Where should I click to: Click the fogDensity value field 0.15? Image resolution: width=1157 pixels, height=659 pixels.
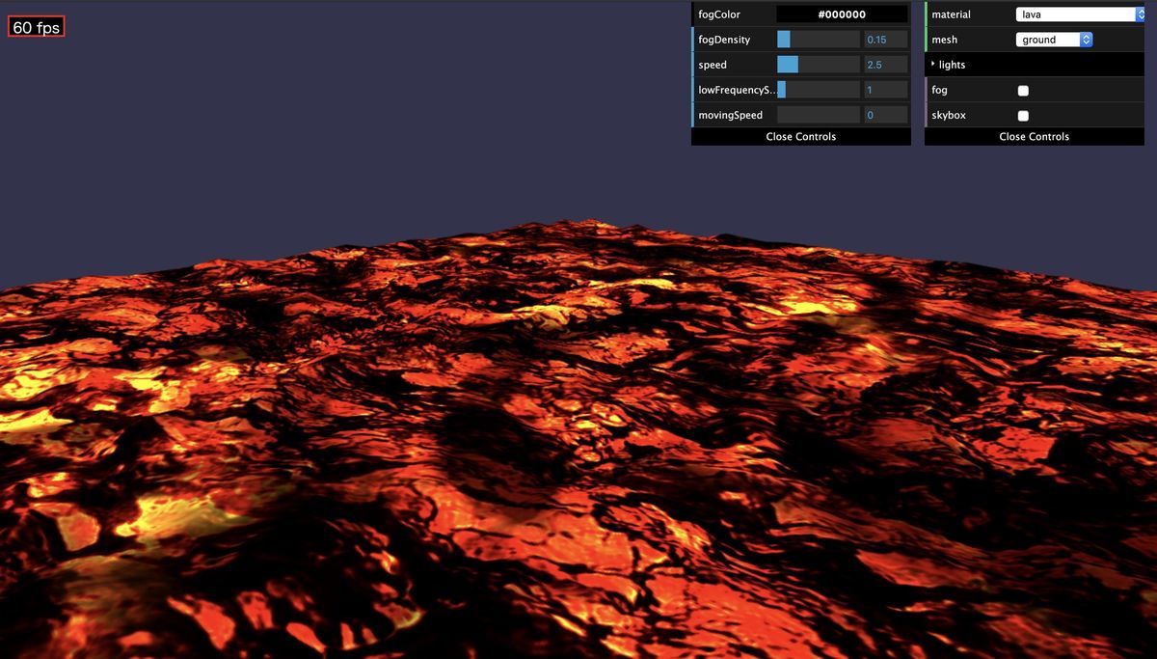(885, 40)
